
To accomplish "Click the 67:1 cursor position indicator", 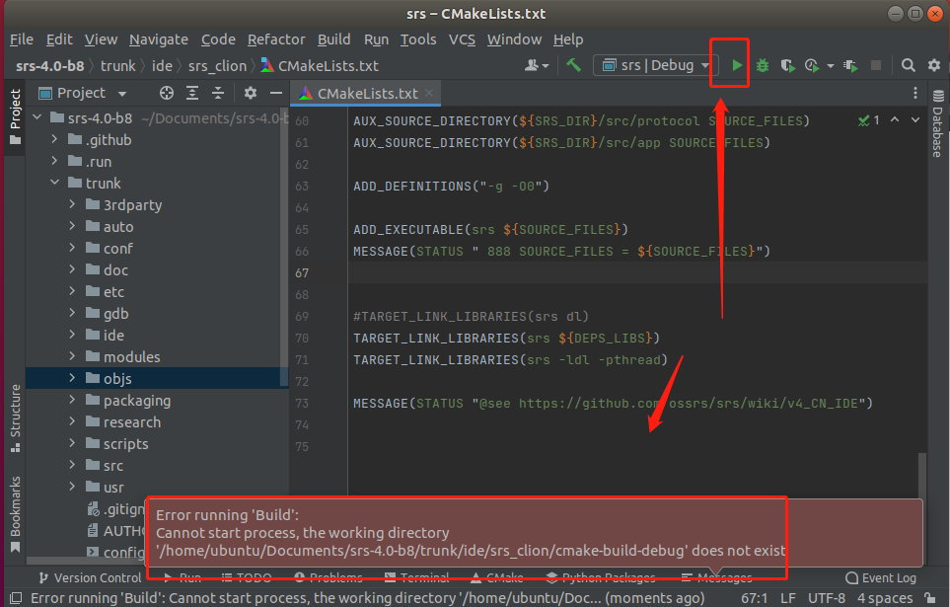I will (755, 598).
